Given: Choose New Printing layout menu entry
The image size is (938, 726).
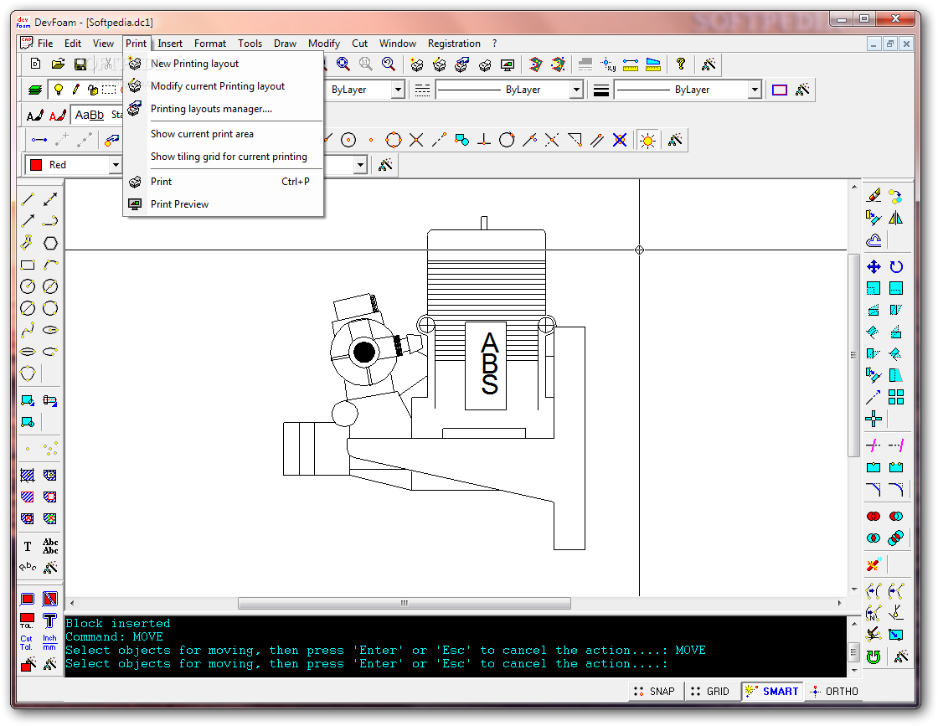Looking at the screenshot, I should coord(223,64).
